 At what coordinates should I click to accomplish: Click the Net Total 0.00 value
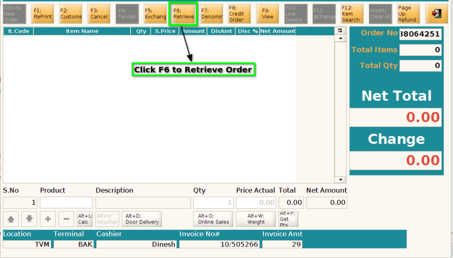(395, 117)
